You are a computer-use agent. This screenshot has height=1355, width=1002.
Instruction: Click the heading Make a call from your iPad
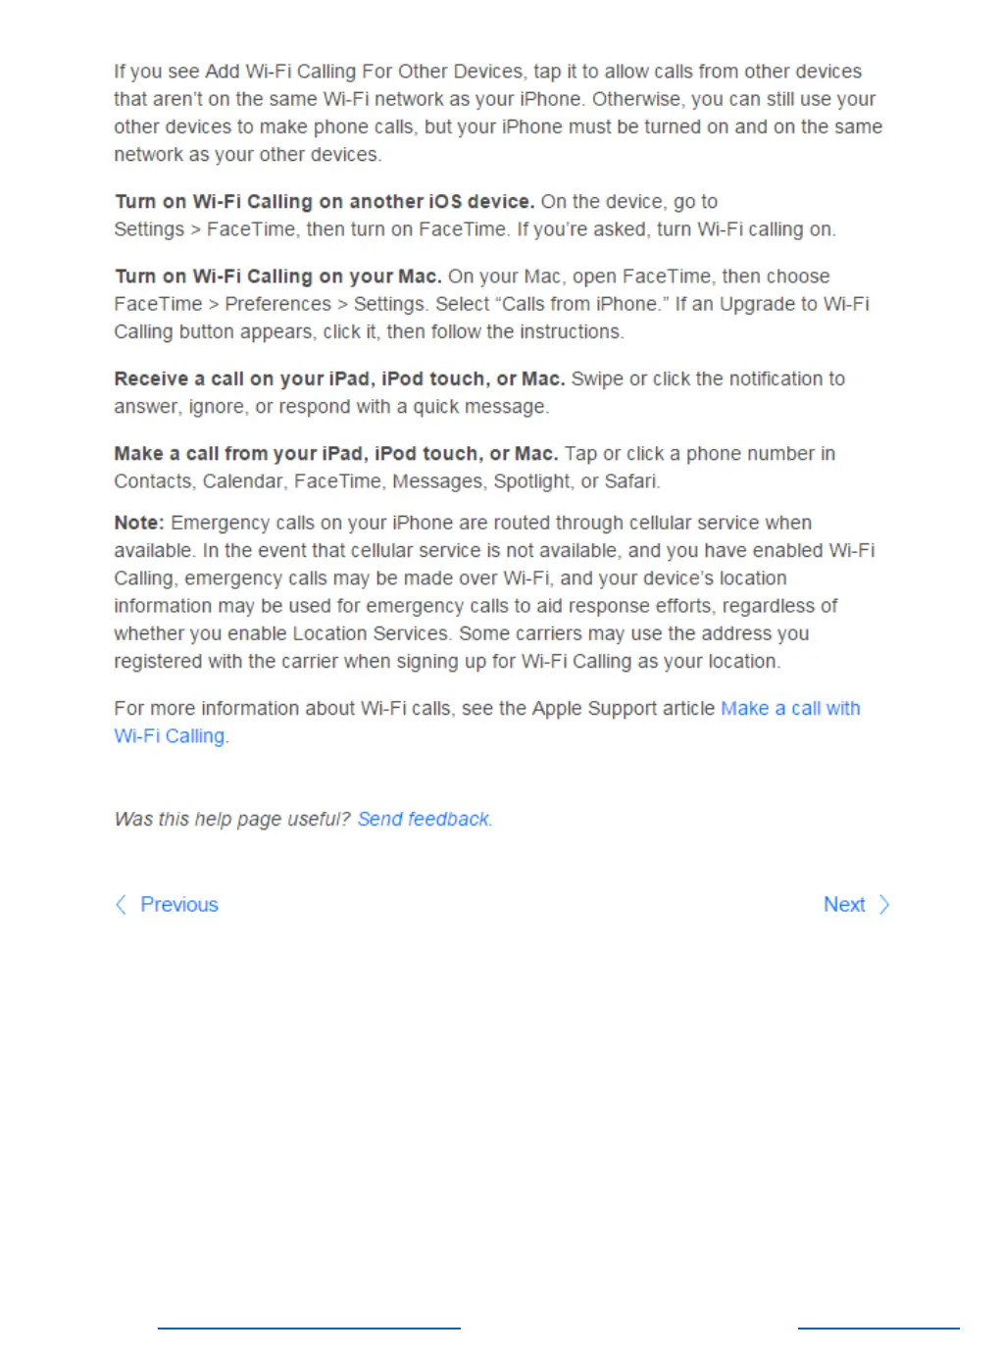(x=335, y=453)
